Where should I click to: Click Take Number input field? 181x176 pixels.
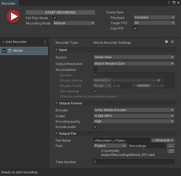point(134,162)
